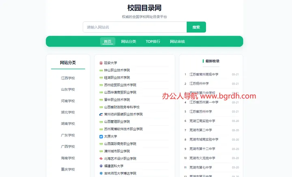Open 江苏扬州中学 in latest list
The height and width of the screenshot is (177, 292).
(199, 84)
